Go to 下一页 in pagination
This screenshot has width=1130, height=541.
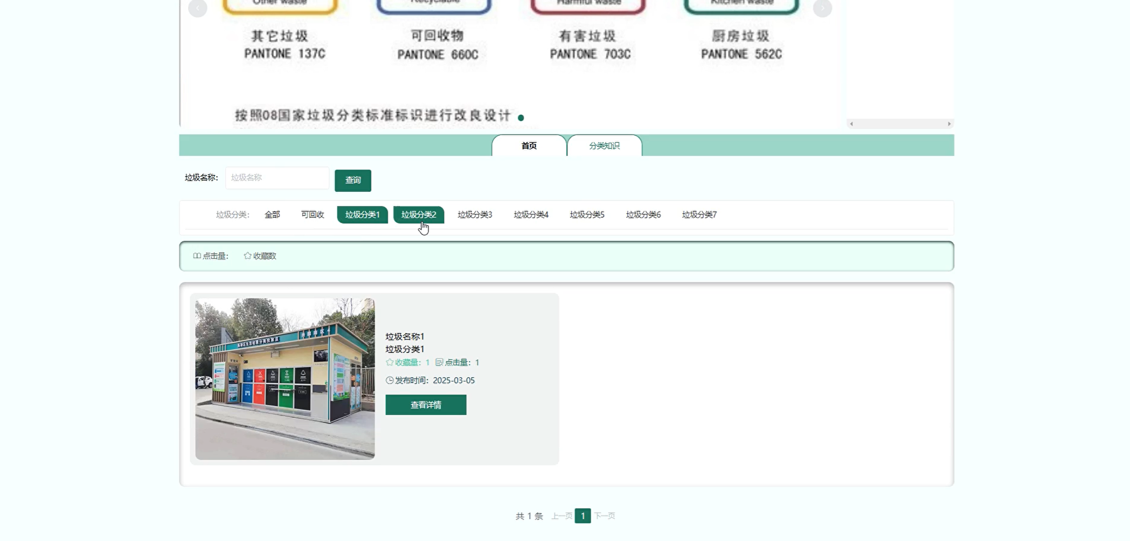pyautogui.click(x=606, y=516)
